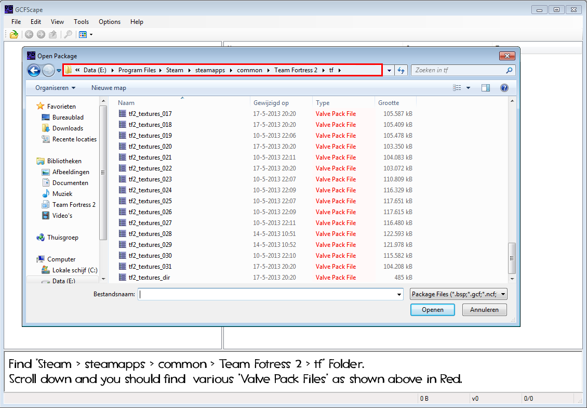Select Program Files in the address breadcrumb
This screenshot has height=408, width=587.
click(137, 70)
